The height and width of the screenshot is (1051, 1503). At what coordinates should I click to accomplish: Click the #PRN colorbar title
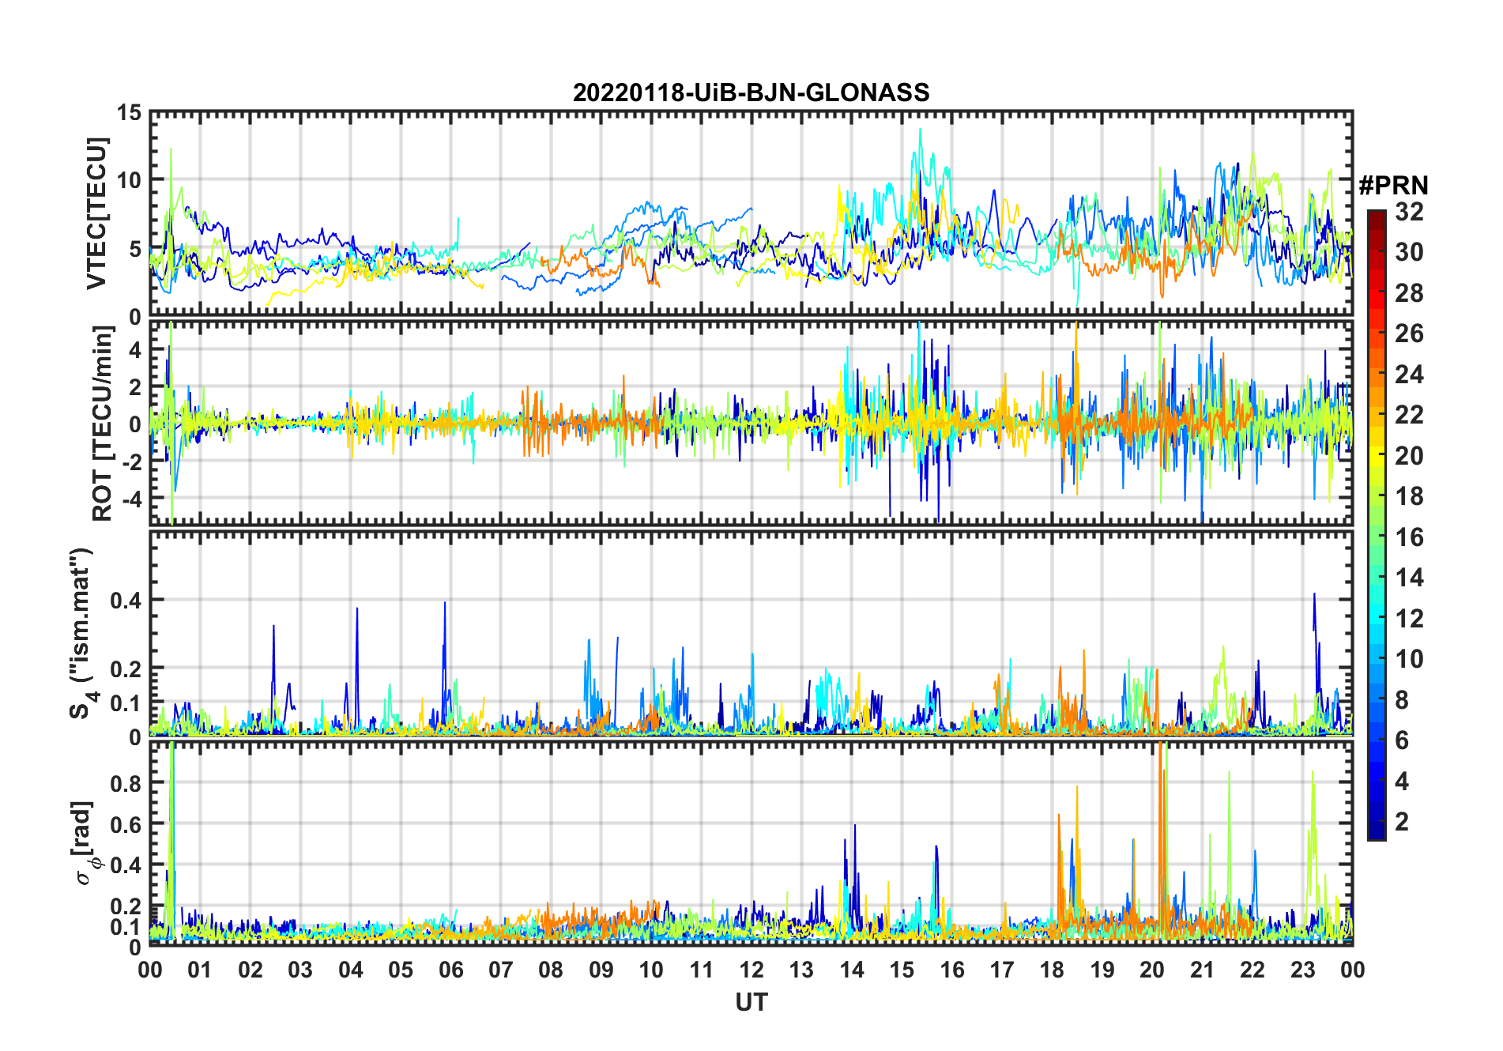(1393, 186)
